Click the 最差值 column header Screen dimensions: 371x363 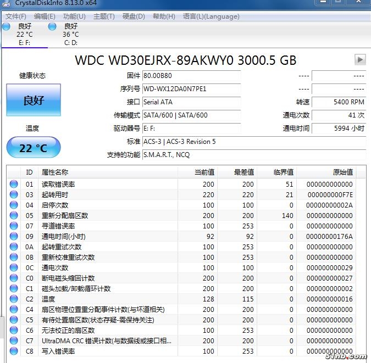click(x=237, y=172)
